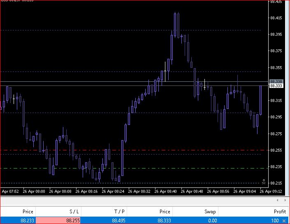This screenshot has width=290, height=224.
Task: Click the 26 Apr 08:00 time label
Action: point(34,192)
